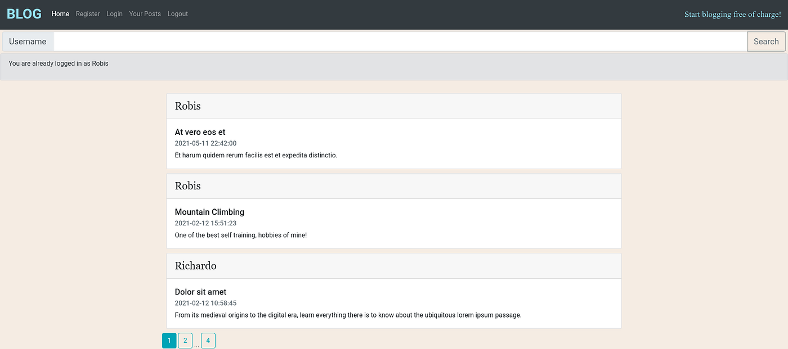The width and height of the screenshot is (788, 349).
Task: Click the ellipsis between pagination pages
Action: [197, 343]
